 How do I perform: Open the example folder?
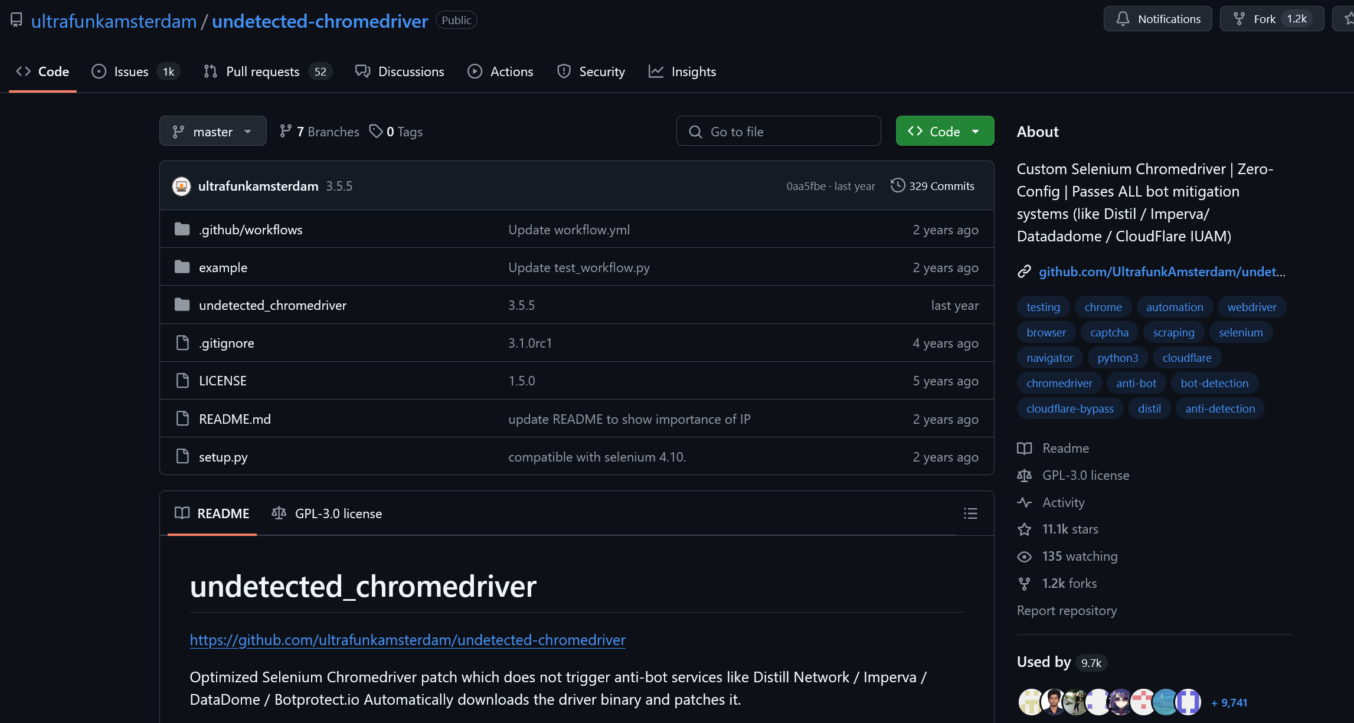point(223,267)
